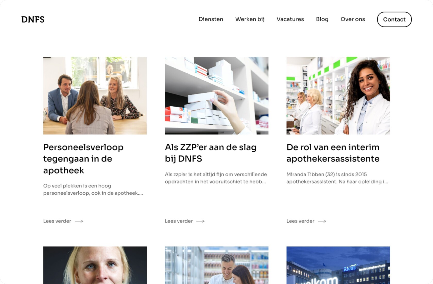Go to Werken bij page
The height and width of the screenshot is (284, 433).
(x=250, y=19)
